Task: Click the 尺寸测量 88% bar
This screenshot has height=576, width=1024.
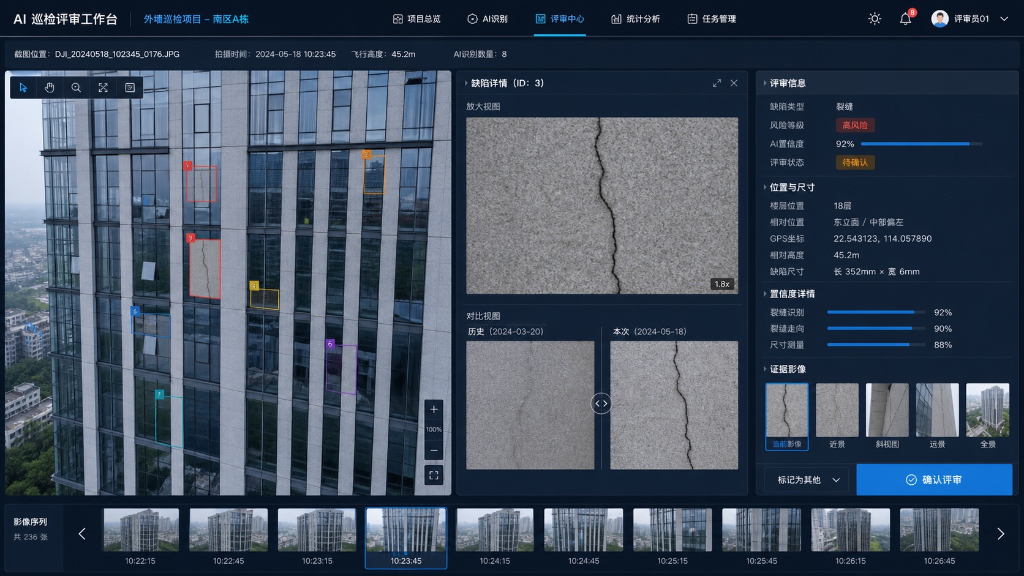Action: (876, 345)
